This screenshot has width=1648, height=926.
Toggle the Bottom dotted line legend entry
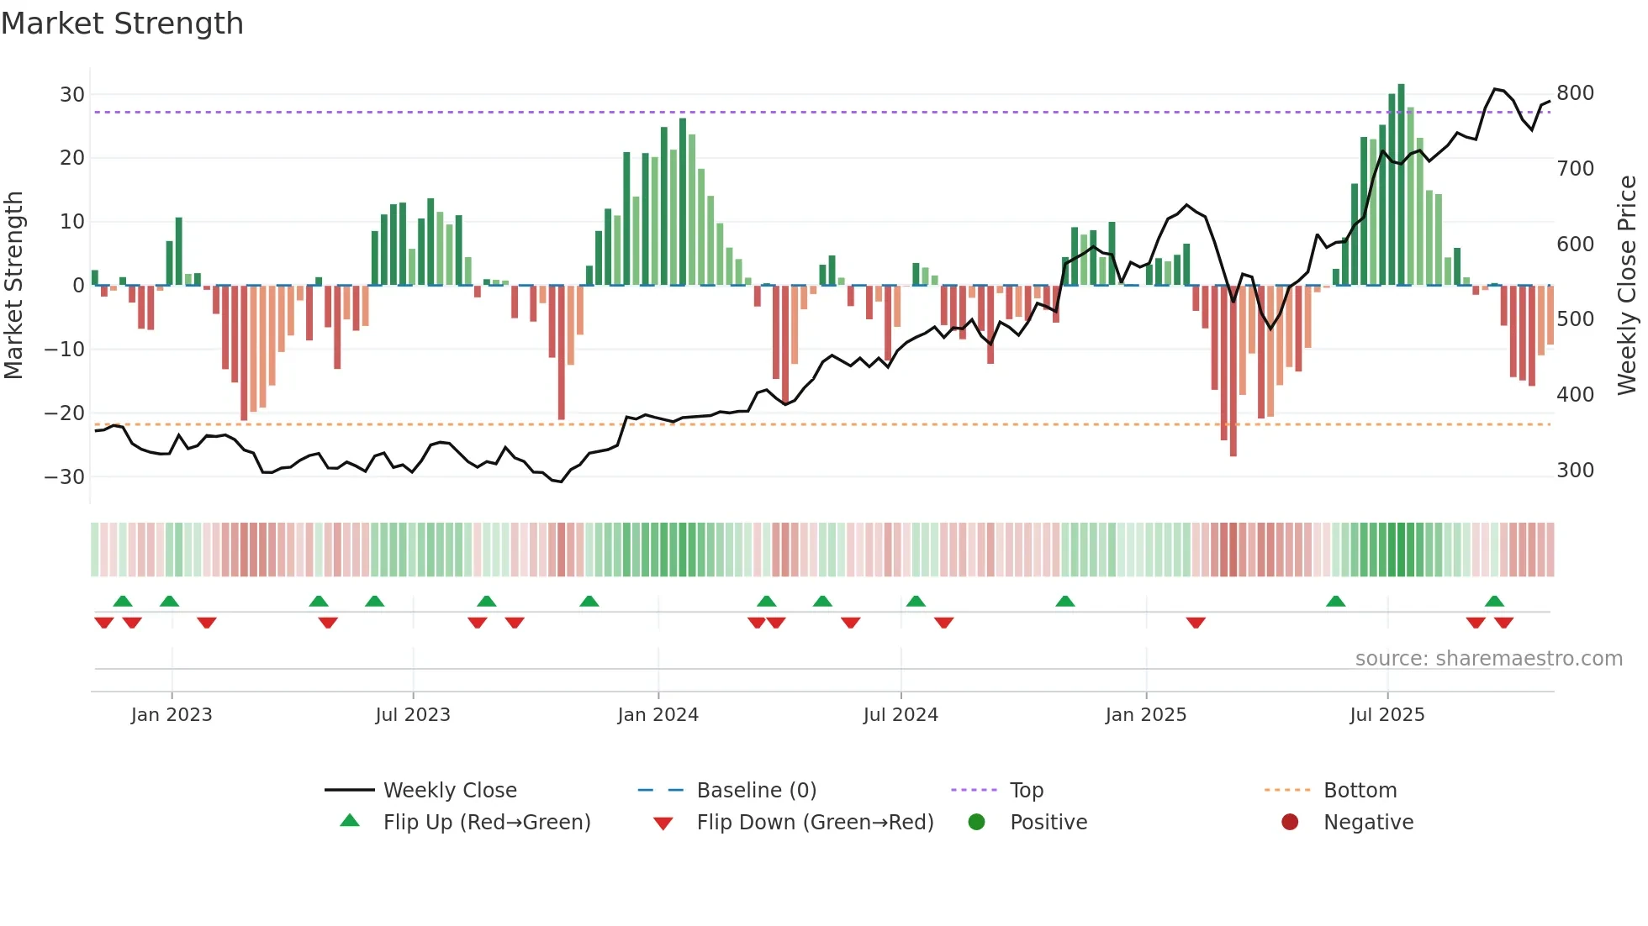(x=1360, y=790)
